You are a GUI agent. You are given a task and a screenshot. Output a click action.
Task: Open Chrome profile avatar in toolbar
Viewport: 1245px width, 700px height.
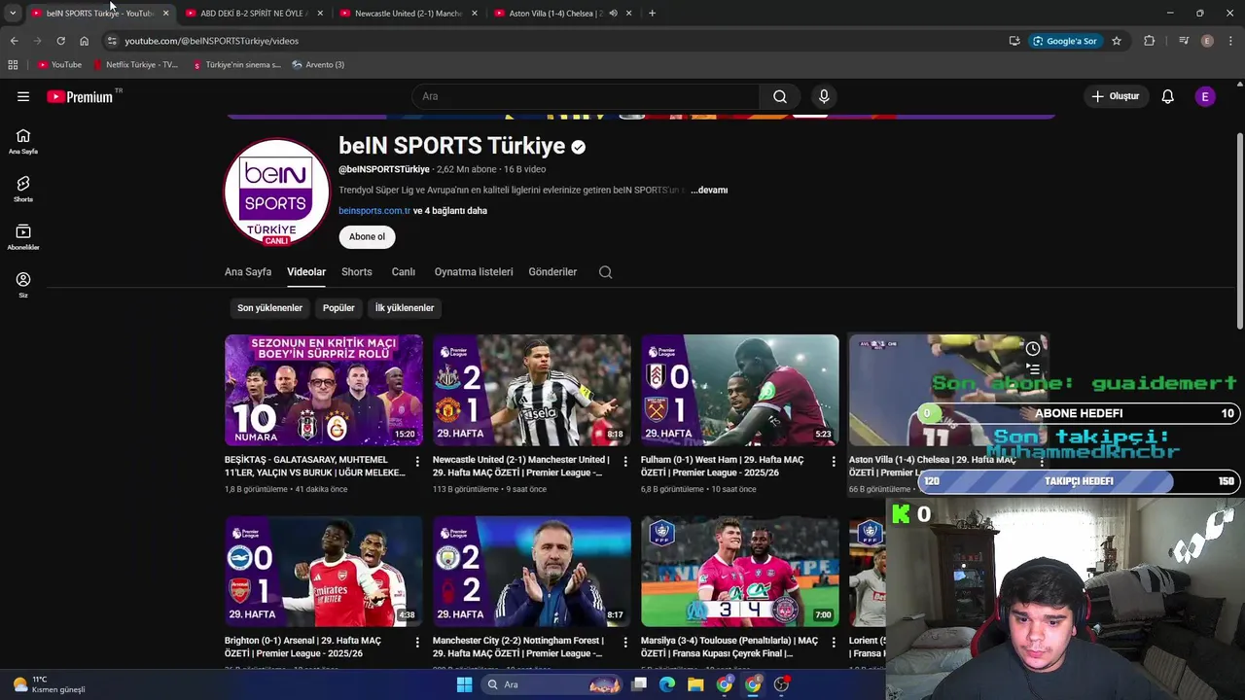coord(1207,41)
